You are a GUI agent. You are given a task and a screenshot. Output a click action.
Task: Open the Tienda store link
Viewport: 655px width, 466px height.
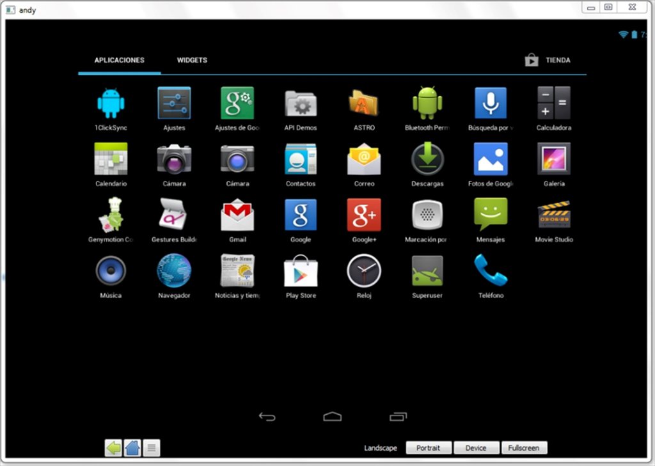coord(548,60)
